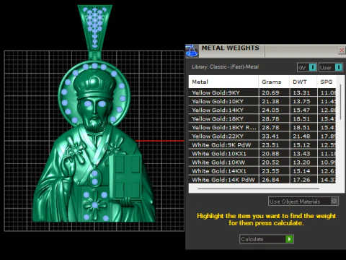Viewport: 346px width, 260px height.
Task: Select White Gold:9K PdW row
Action: pyautogui.click(x=262, y=145)
